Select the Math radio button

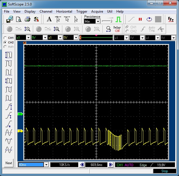point(5,47)
